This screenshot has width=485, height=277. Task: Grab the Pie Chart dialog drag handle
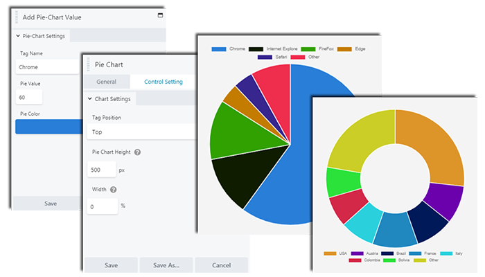[x=89, y=64]
